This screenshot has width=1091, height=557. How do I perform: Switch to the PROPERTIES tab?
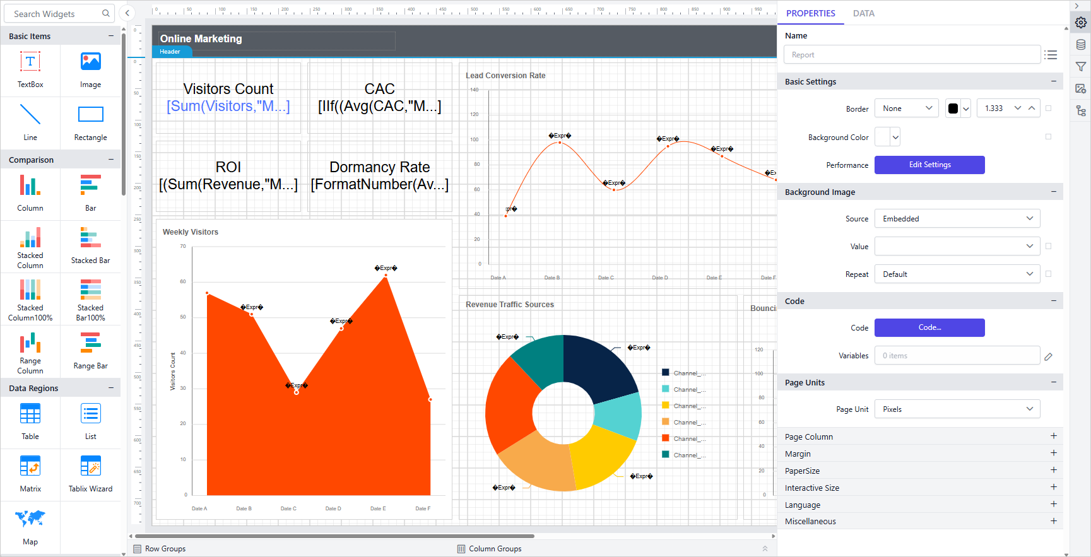pyautogui.click(x=810, y=13)
